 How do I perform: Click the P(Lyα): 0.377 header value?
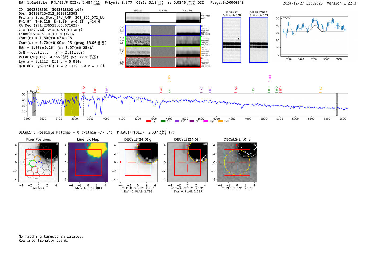(x=118, y=3)
